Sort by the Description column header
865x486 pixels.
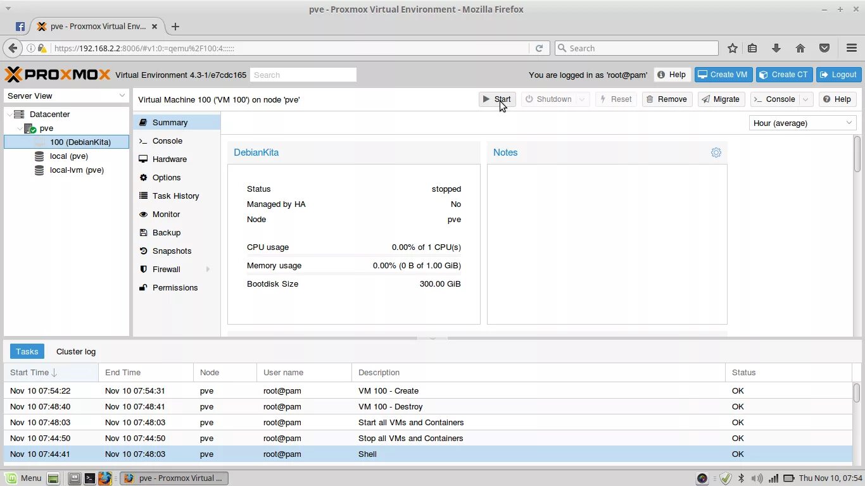[x=539, y=373]
